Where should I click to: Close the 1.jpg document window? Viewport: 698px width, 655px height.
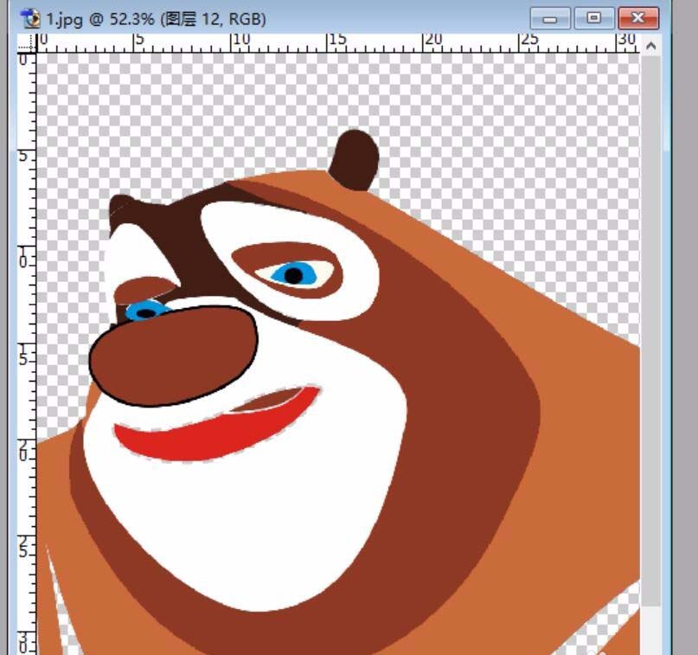(637, 17)
